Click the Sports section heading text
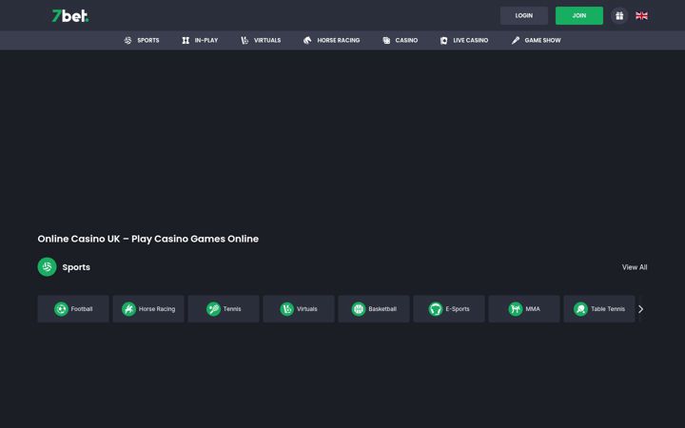This screenshot has width=685, height=428. pyautogui.click(x=76, y=267)
